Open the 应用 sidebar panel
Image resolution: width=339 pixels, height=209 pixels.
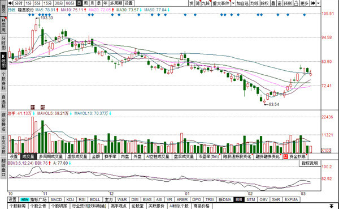3,25
